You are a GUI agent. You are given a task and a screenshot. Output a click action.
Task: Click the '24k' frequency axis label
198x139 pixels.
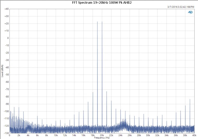(x=120, y=135)
